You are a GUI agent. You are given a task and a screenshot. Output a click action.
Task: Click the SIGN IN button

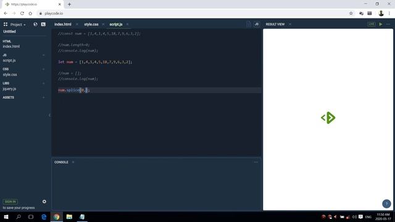[x=10, y=202]
